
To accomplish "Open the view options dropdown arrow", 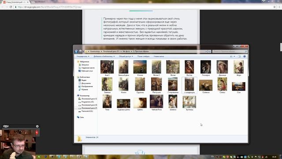I will pos(234,57).
